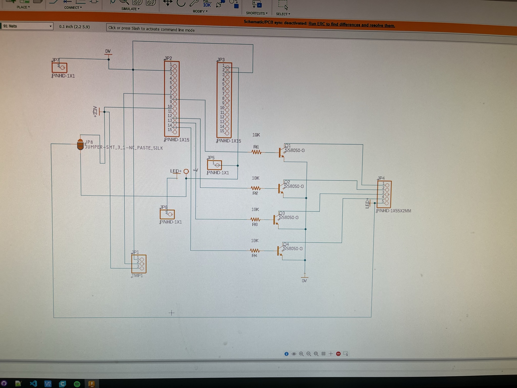This screenshot has width=517, height=388.
Task: Click the Fusion 360 taskbar icon
Action: pos(92,384)
